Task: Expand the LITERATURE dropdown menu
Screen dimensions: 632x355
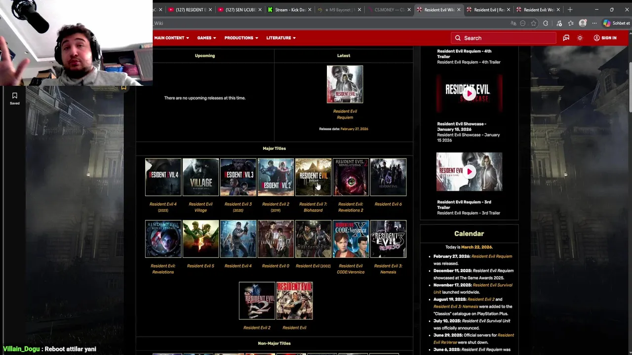Action: click(x=281, y=38)
